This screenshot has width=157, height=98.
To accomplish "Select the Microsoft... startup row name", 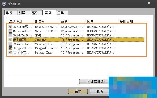I will tap(23, 31).
